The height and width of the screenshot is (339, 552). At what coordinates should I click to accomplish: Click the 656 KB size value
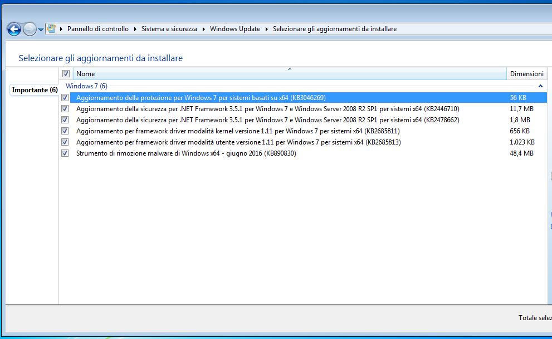[x=520, y=131]
